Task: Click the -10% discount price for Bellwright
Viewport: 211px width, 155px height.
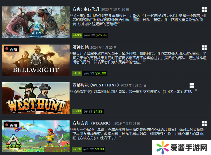Action: (90, 73)
